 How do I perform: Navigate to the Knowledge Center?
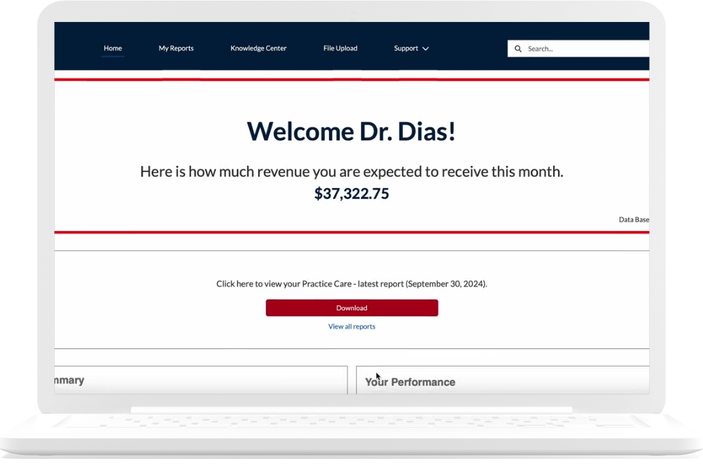point(258,48)
